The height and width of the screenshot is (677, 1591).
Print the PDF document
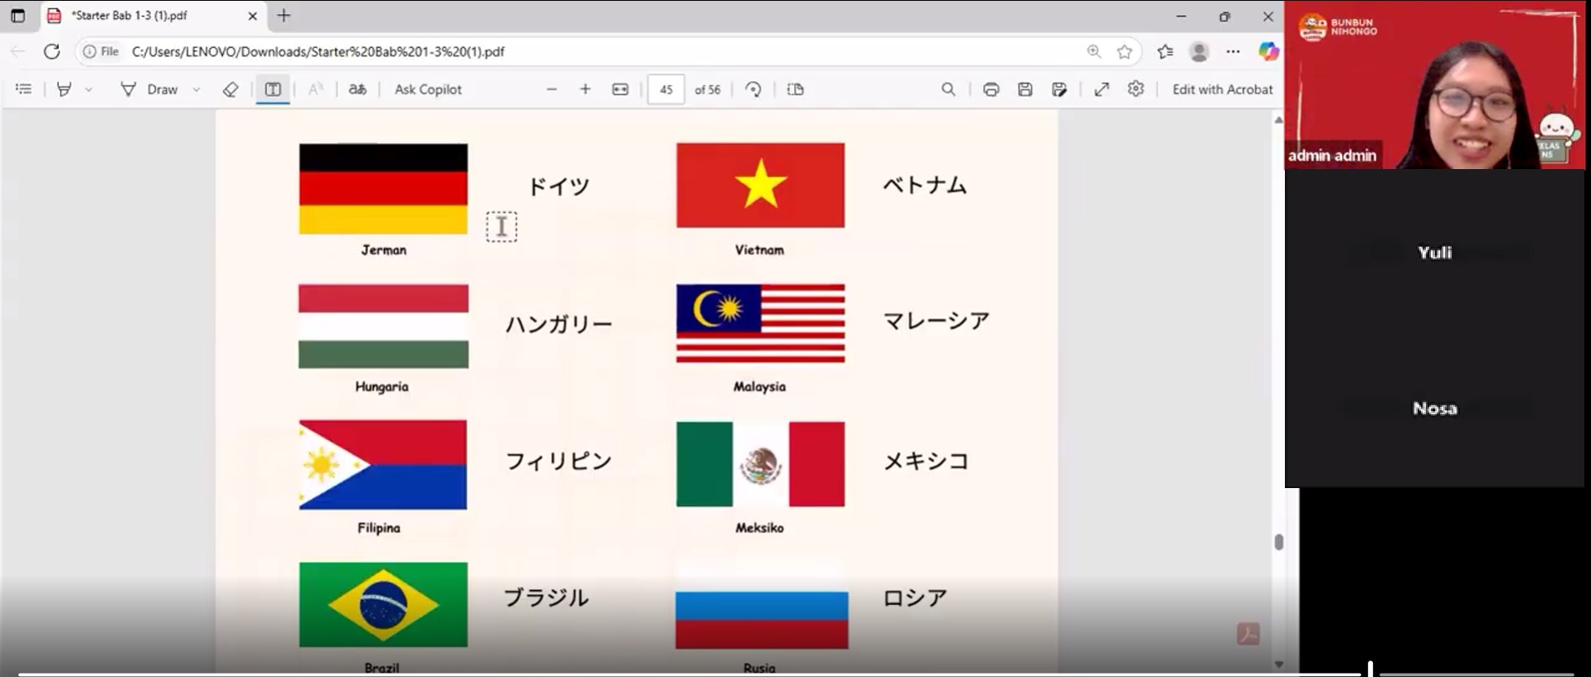[990, 89]
